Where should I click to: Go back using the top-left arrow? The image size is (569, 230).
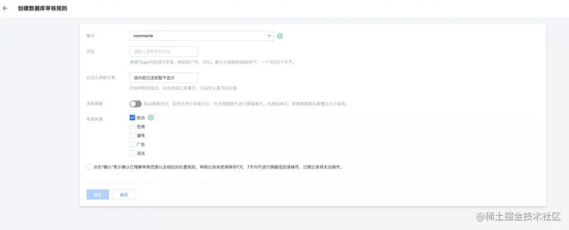[x=5, y=8]
